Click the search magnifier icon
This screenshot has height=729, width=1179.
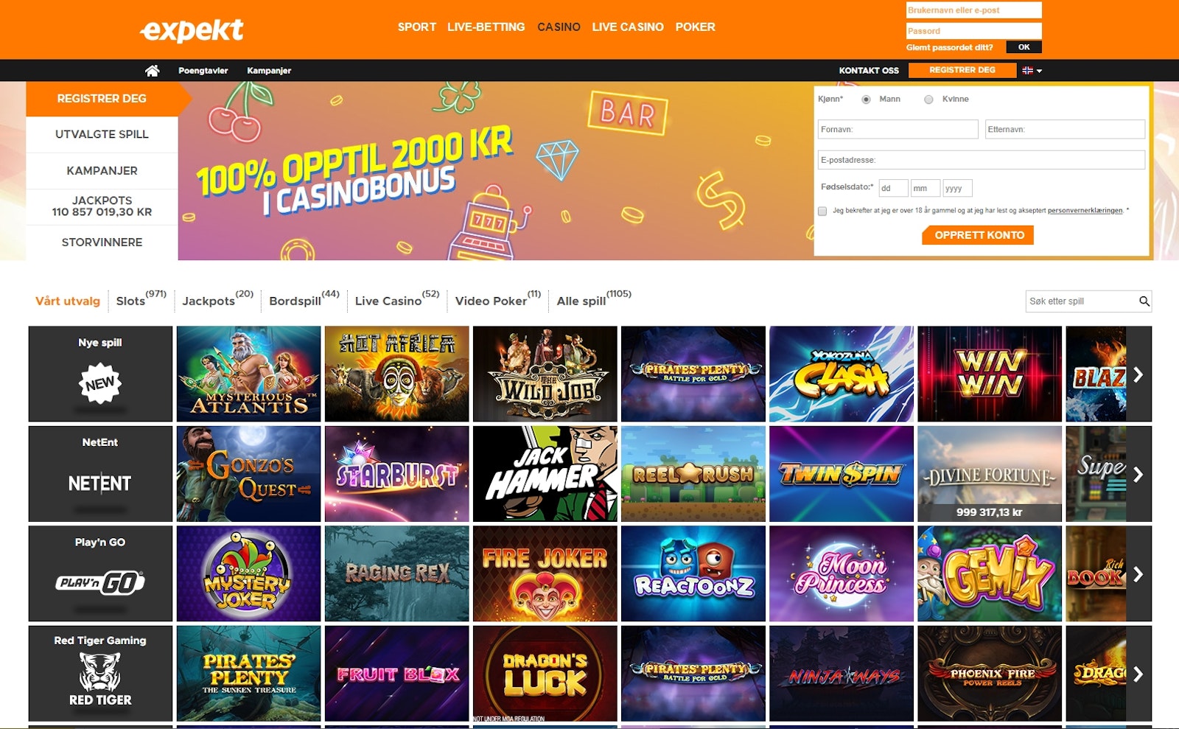tap(1144, 301)
